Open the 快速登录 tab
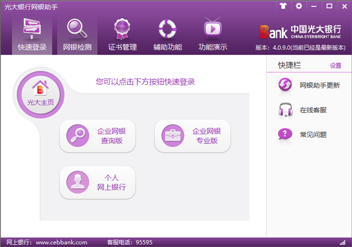 [32, 35]
